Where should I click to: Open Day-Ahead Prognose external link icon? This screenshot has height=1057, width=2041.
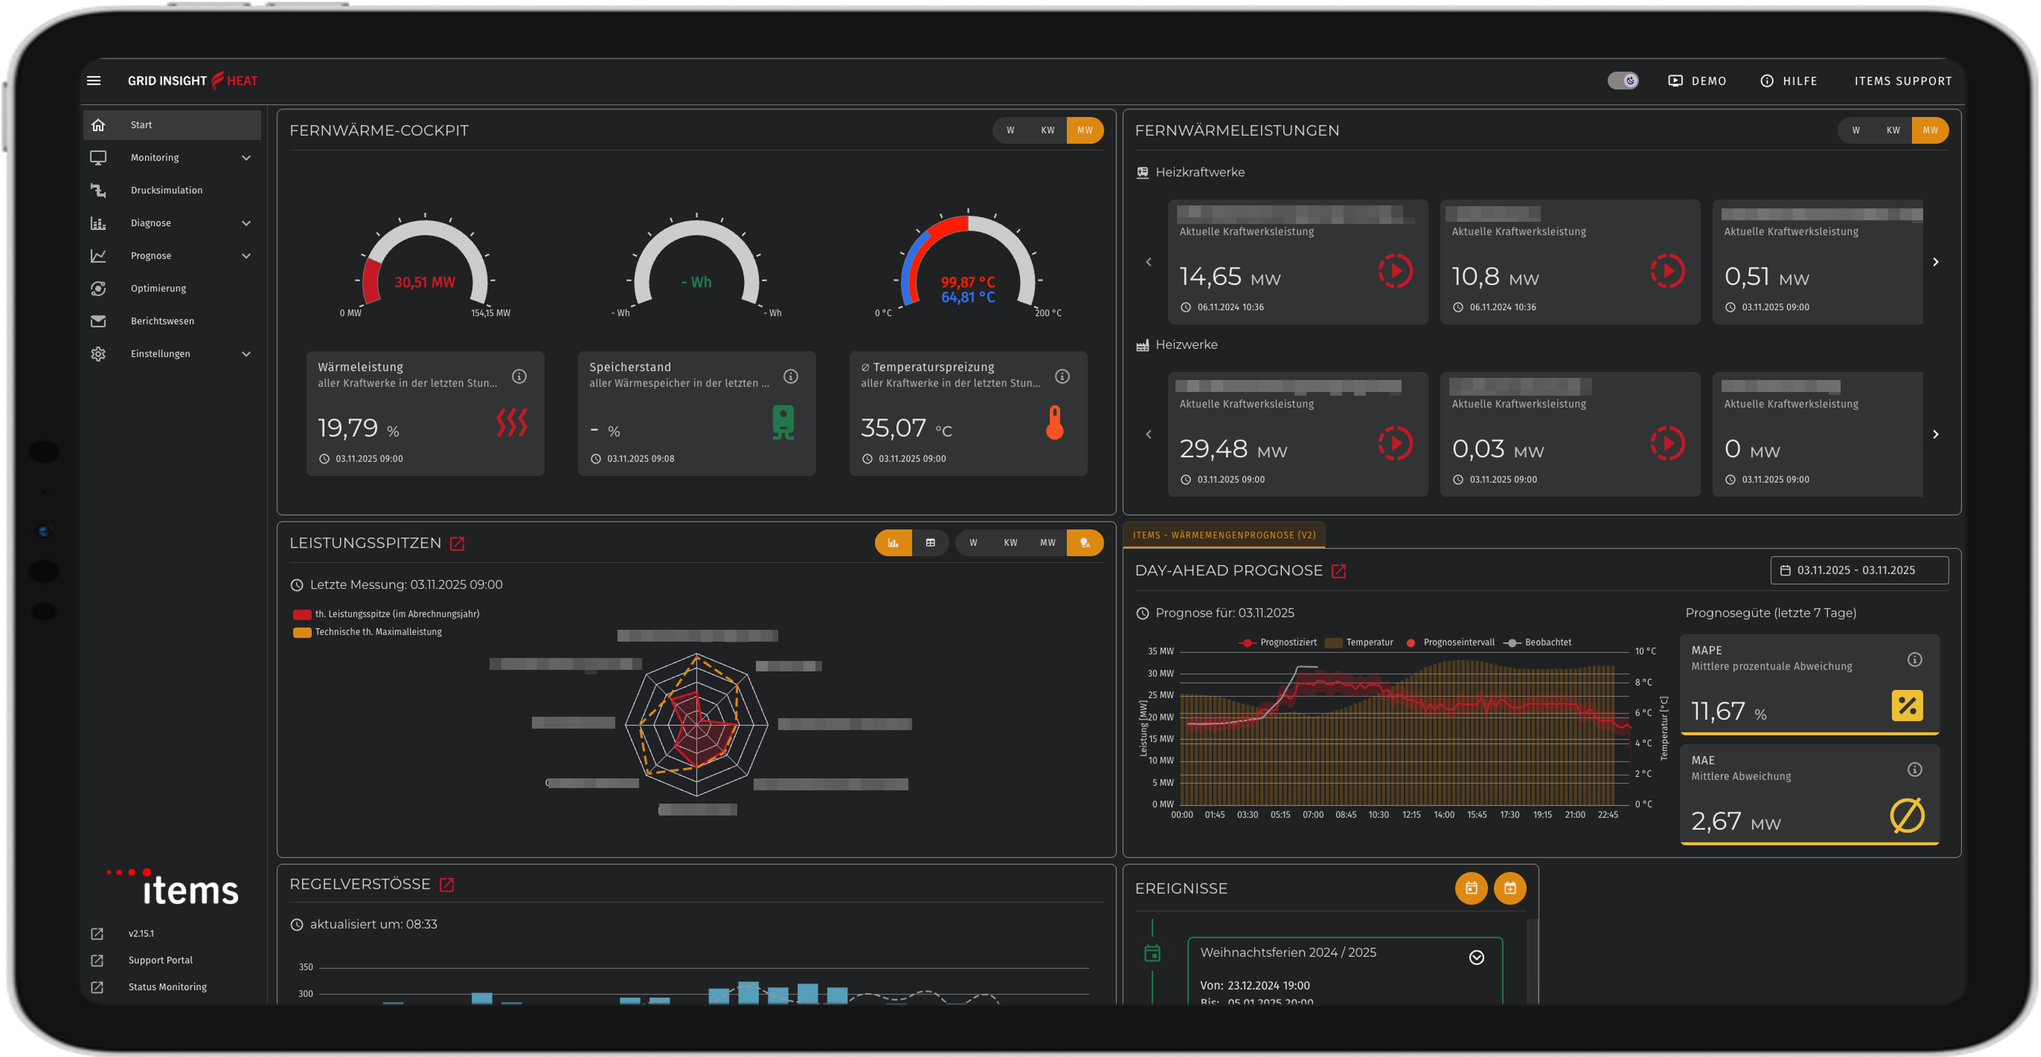click(x=1338, y=571)
